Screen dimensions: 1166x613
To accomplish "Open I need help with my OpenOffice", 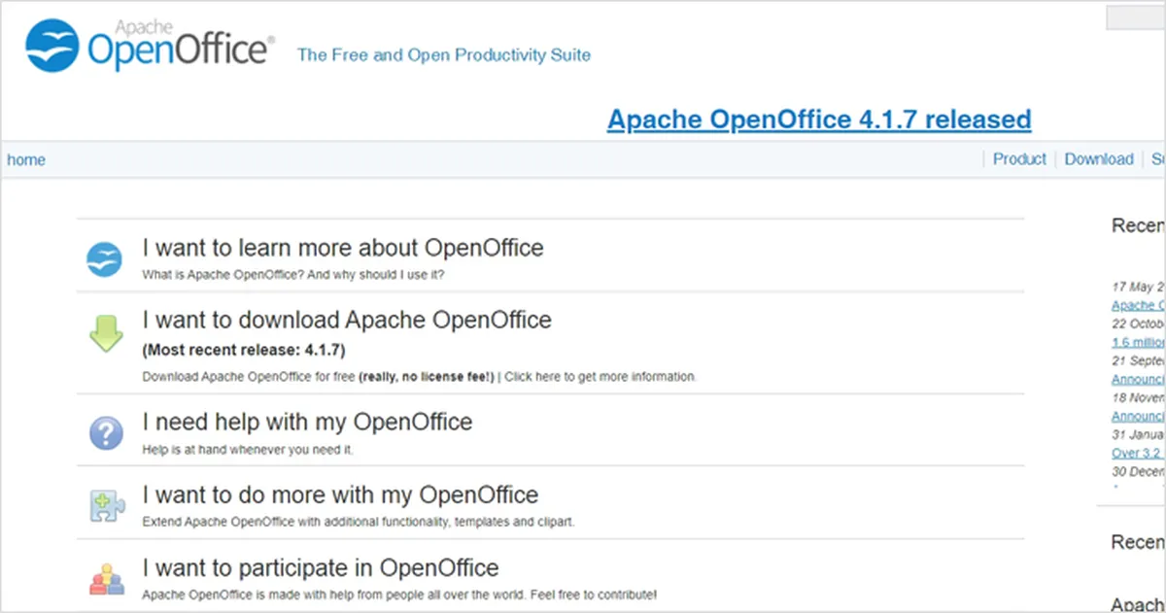I will pos(307,423).
